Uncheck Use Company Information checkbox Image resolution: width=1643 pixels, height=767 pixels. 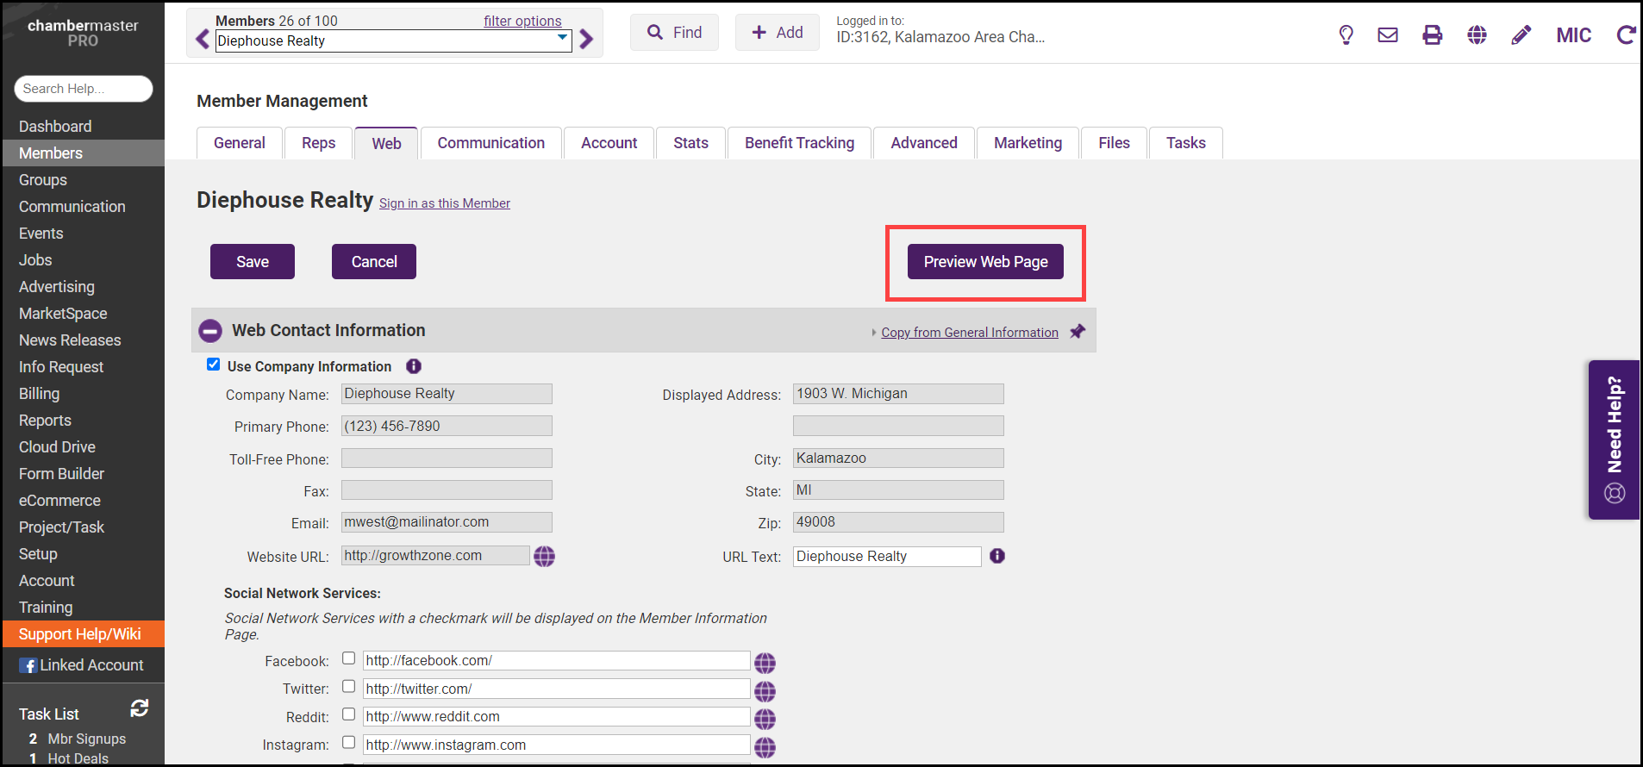(x=214, y=365)
